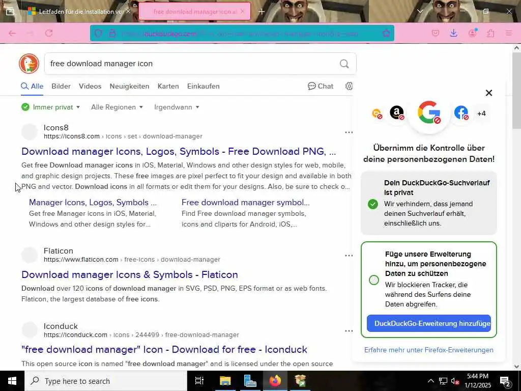
Task: Open the Iconduck free download manager result
Action: 164,349
